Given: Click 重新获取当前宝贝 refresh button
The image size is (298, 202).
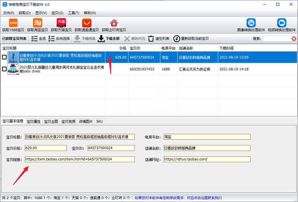Looking at the screenshot, I should 191,39.
